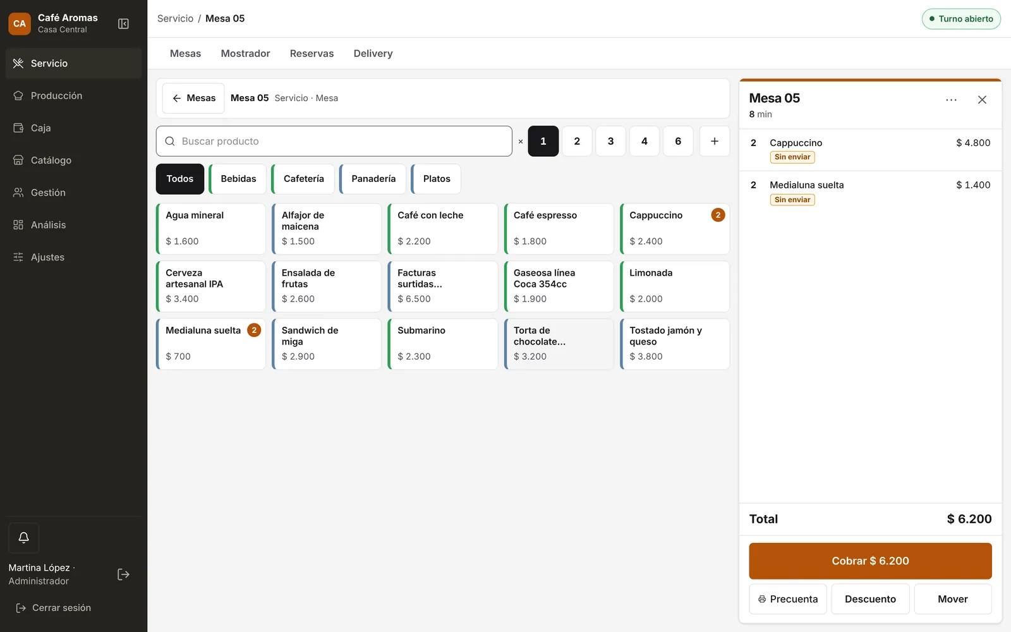
Task: Collapse the sidebar panel icon
Action: [123, 23]
